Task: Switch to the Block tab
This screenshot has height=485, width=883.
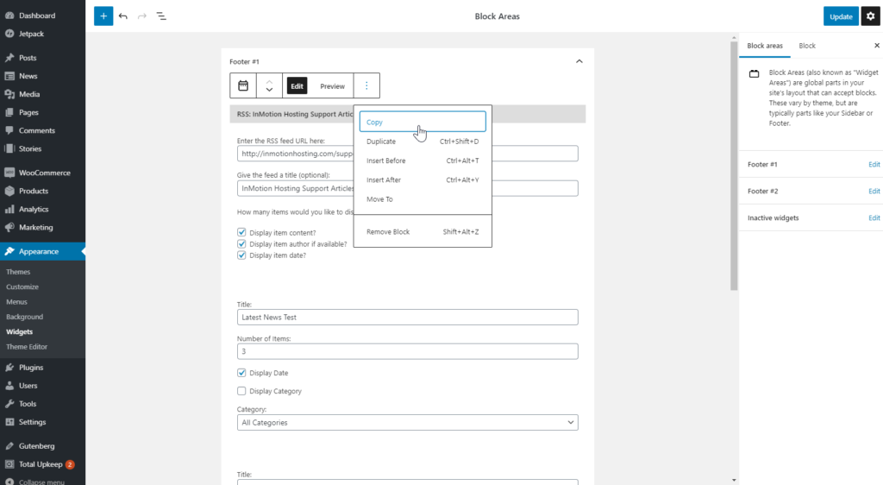Action: click(x=807, y=46)
